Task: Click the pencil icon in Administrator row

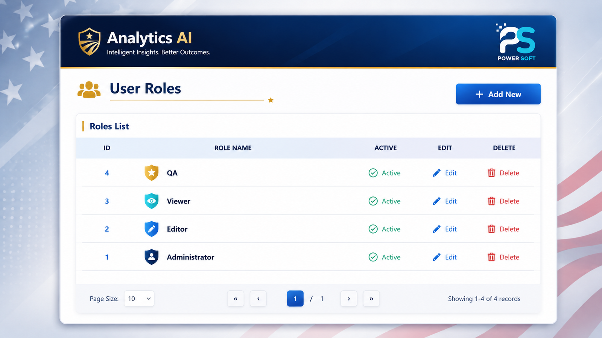Action: 436,257
